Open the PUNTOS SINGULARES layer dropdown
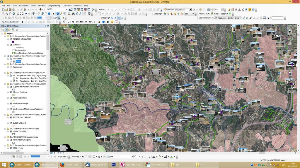 190,10
